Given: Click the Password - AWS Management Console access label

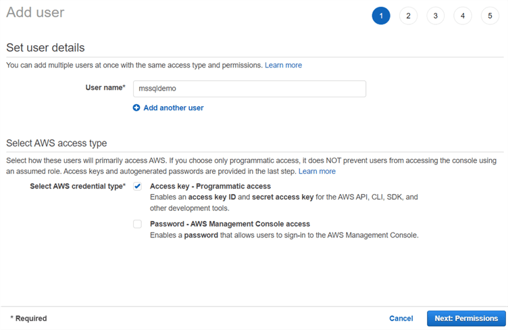Looking at the screenshot, I should [x=230, y=224].
